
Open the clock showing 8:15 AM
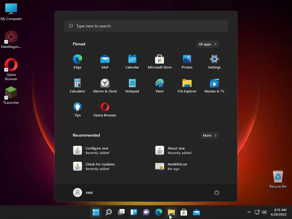coord(279,212)
